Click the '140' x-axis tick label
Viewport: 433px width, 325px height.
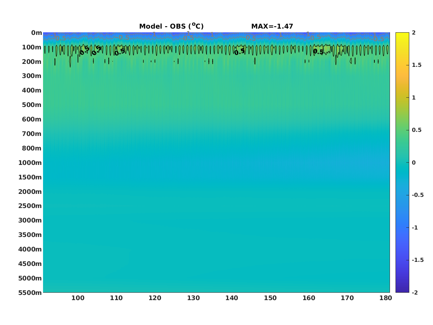point(232,298)
